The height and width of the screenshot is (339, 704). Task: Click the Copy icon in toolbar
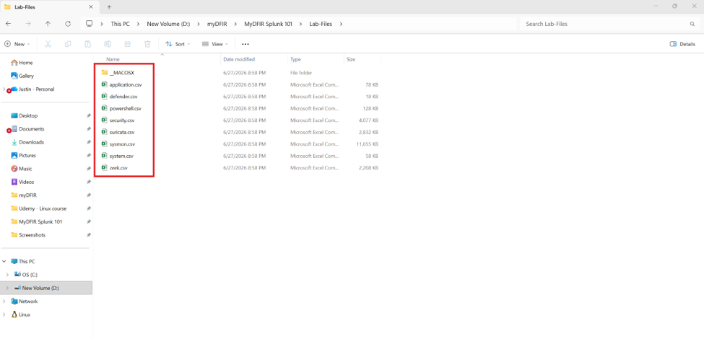[x=68, y=44]
